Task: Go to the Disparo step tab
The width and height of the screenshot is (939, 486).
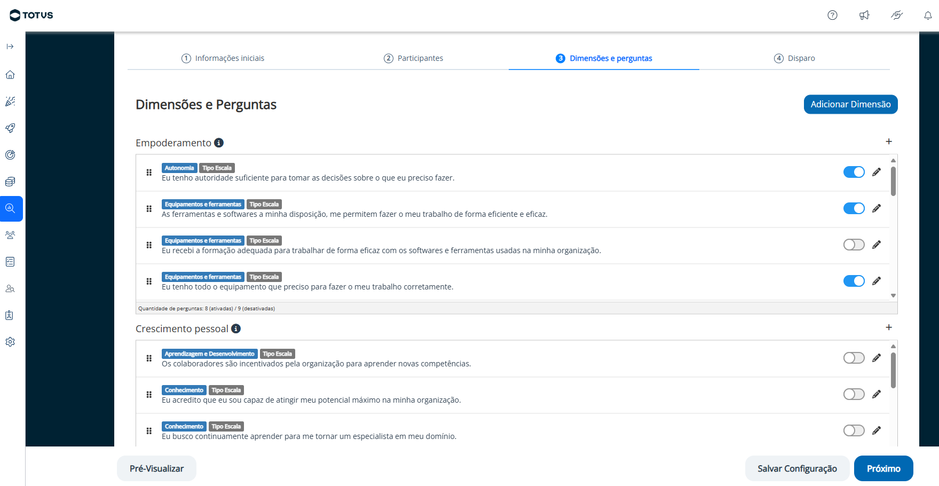Action: [x=794, y=58]
